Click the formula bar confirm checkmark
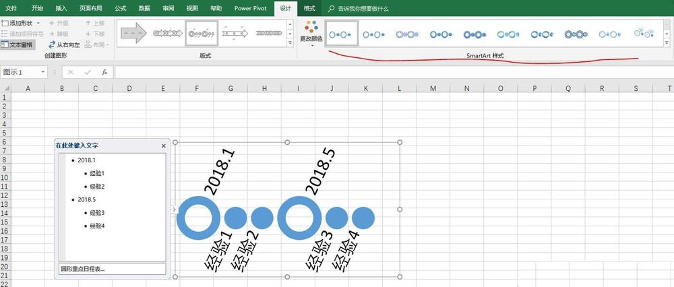The image size is (674, 287). click(x=88, y=72)
